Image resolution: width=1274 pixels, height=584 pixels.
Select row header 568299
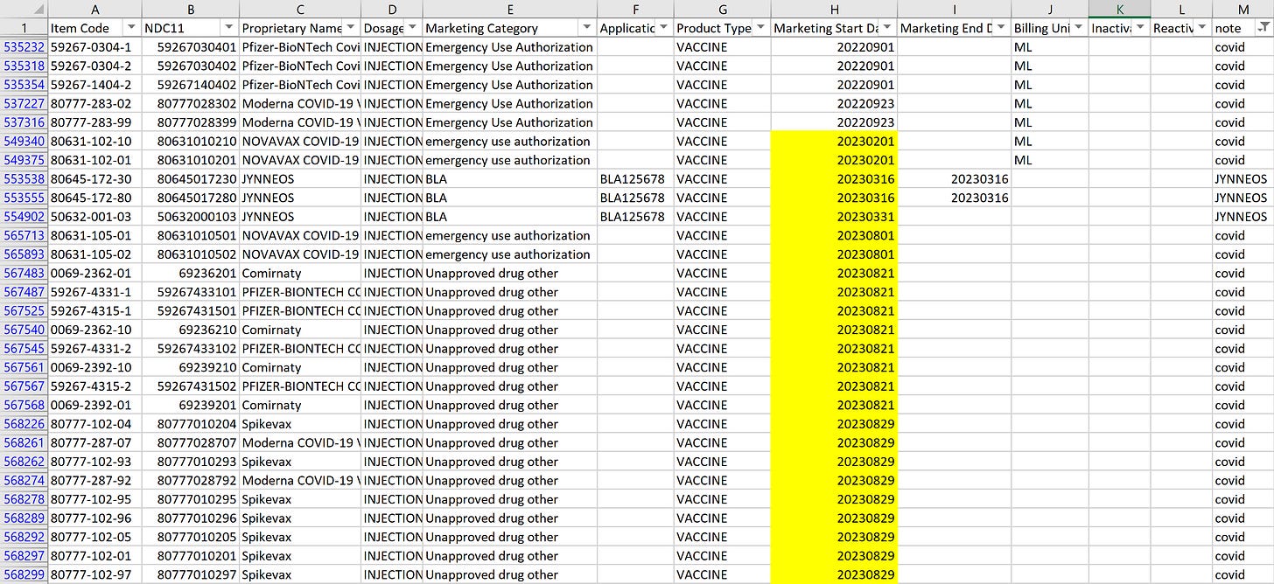pos(24,575)
